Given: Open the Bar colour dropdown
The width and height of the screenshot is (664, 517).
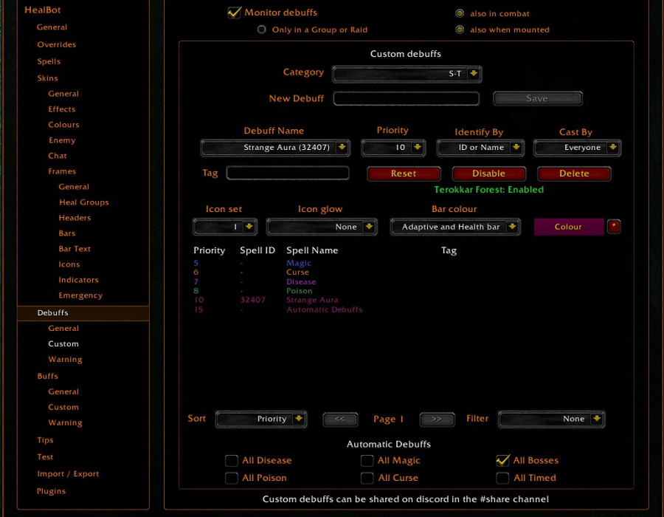Looking at the screenshot, I should (x=455, y=227).
